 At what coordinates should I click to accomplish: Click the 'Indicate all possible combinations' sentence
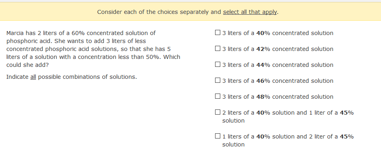[72, 77]
